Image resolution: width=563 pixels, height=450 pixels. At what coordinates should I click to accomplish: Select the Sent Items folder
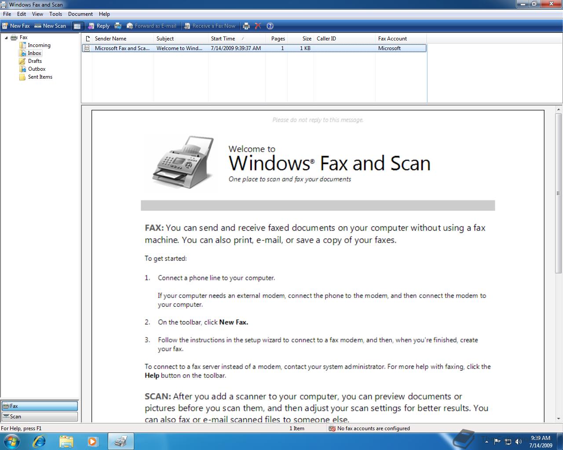pos(40,77)
